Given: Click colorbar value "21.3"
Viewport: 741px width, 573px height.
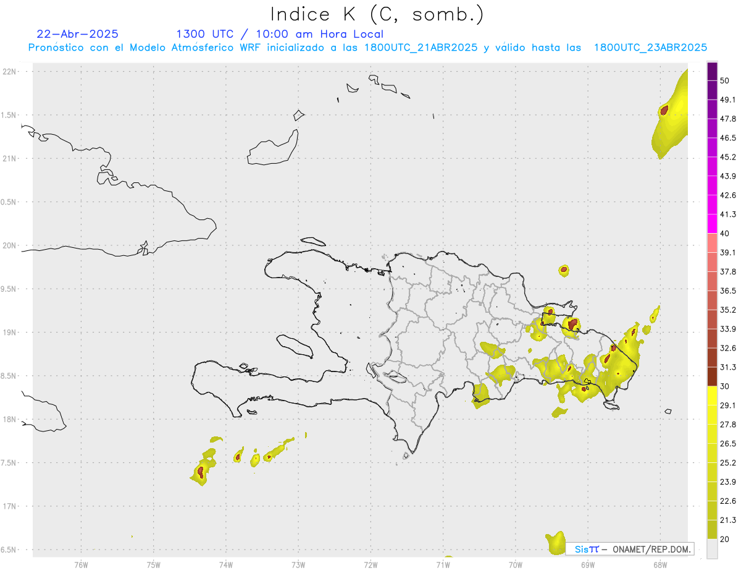Looking at the screenshot, I should pos(728,520).
